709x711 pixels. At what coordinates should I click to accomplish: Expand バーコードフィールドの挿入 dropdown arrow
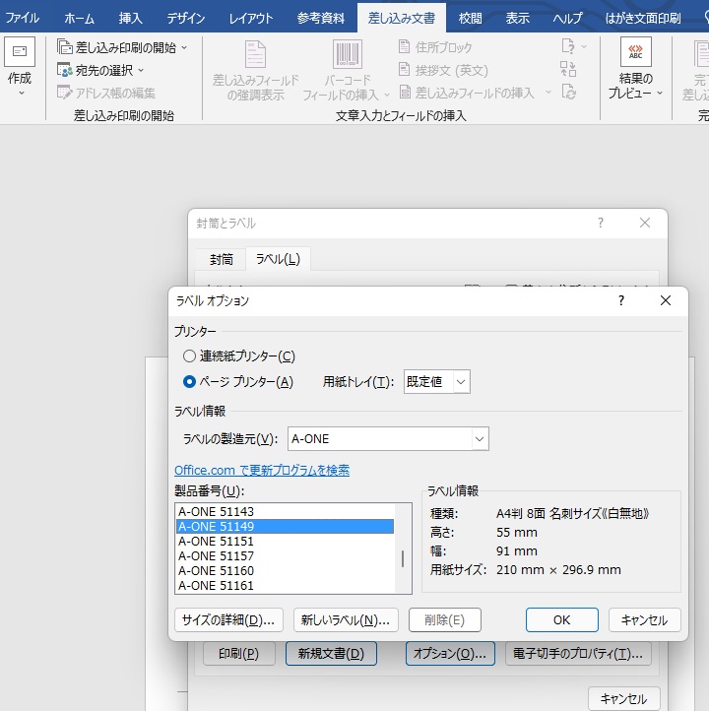(x=387, y=95)
